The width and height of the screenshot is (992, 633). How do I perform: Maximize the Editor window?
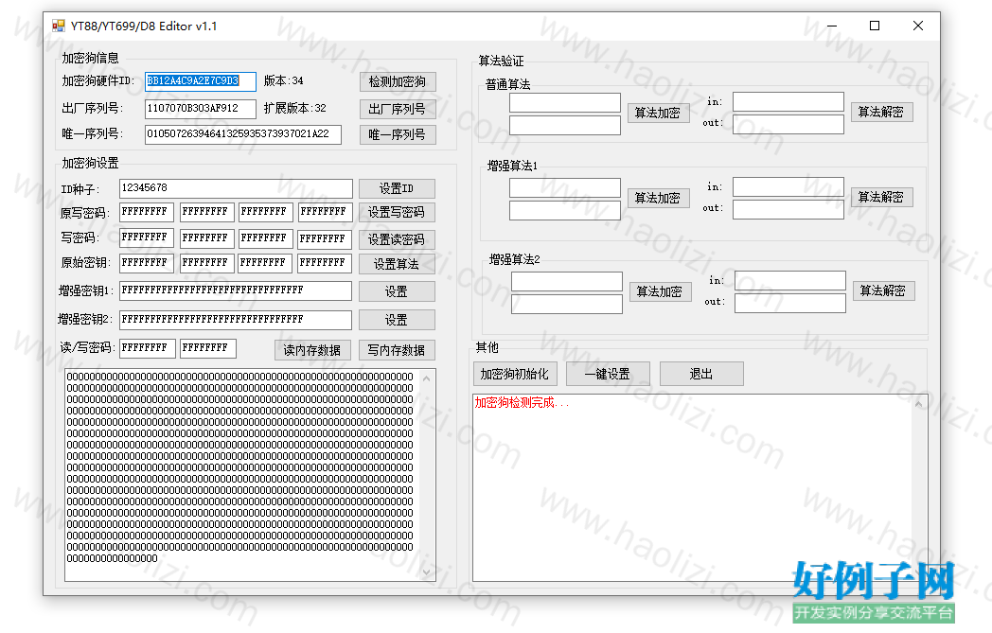pyautogui.click(x=875, y=26)
